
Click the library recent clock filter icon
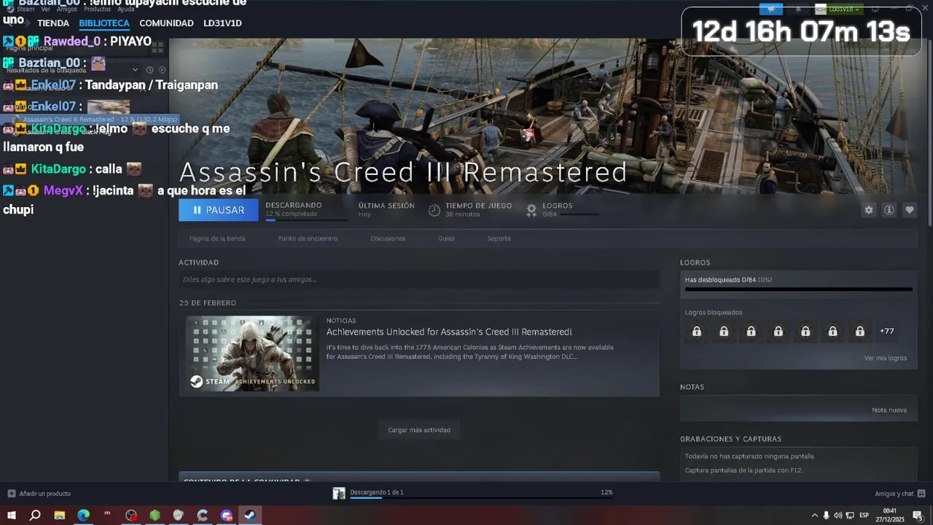149,70
